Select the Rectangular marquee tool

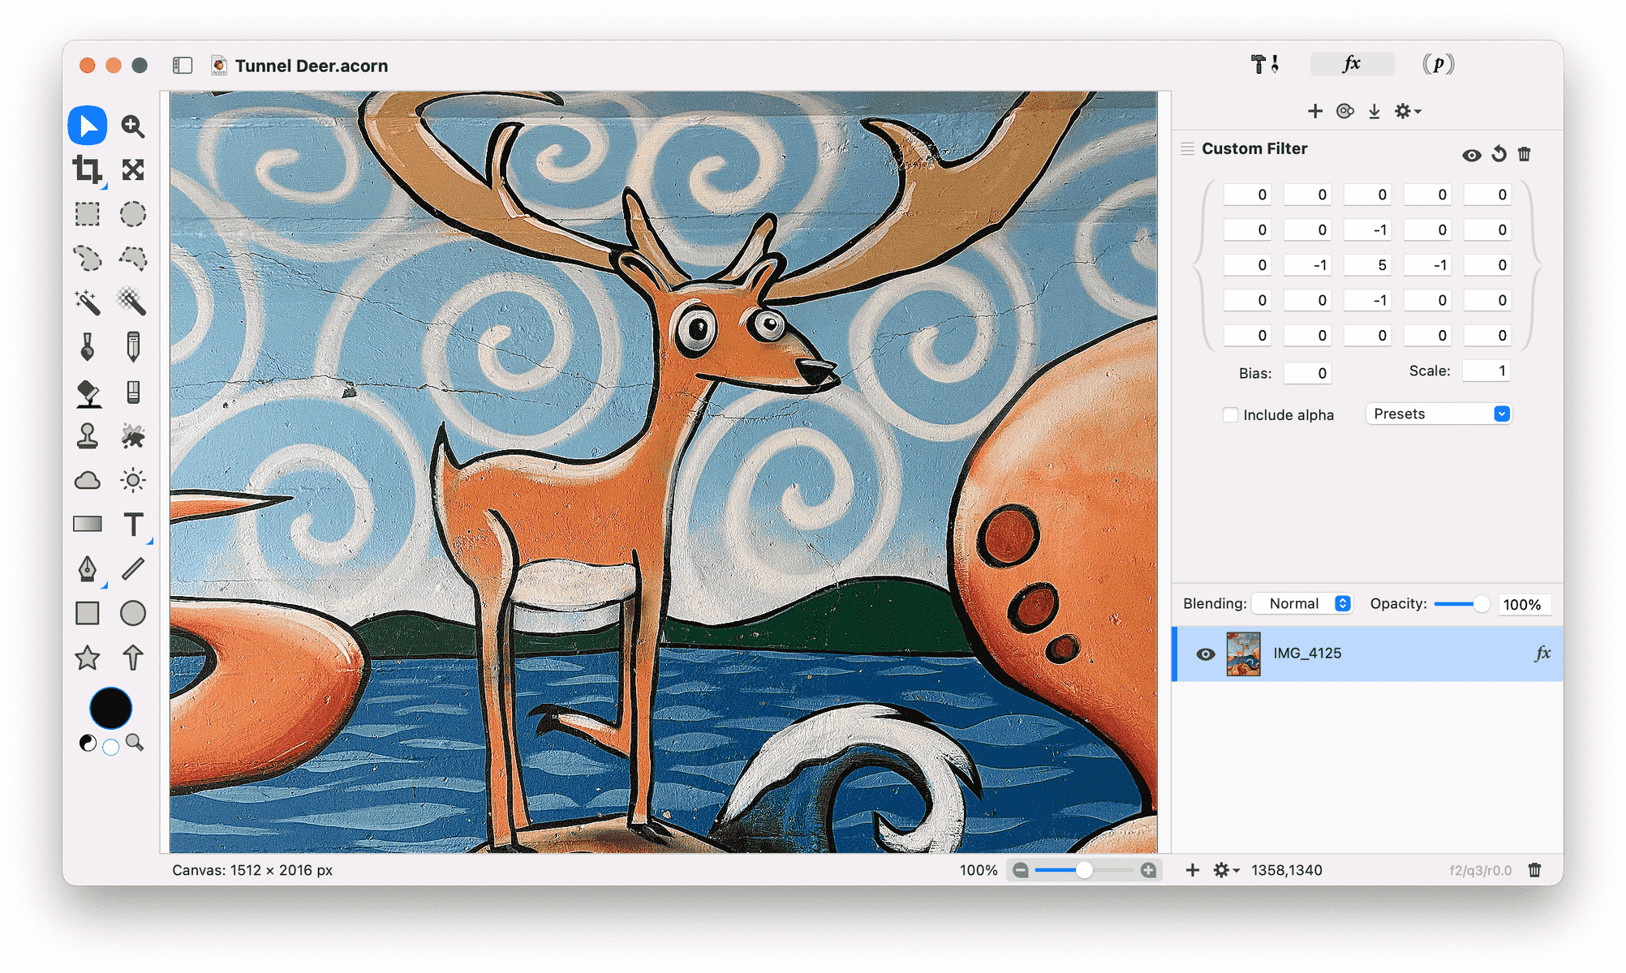coord(88,214)
